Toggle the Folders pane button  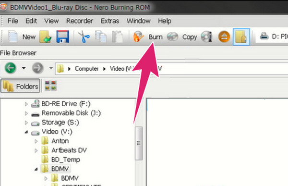20,86
